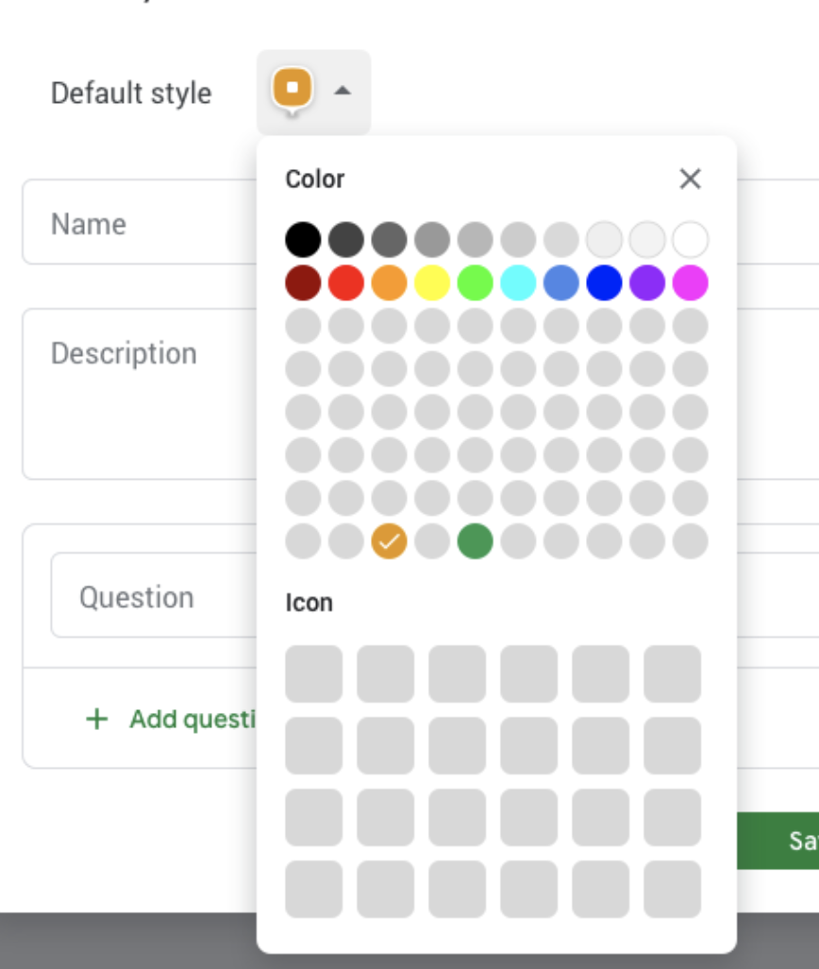Pick the white color swatch

point(690,240)
